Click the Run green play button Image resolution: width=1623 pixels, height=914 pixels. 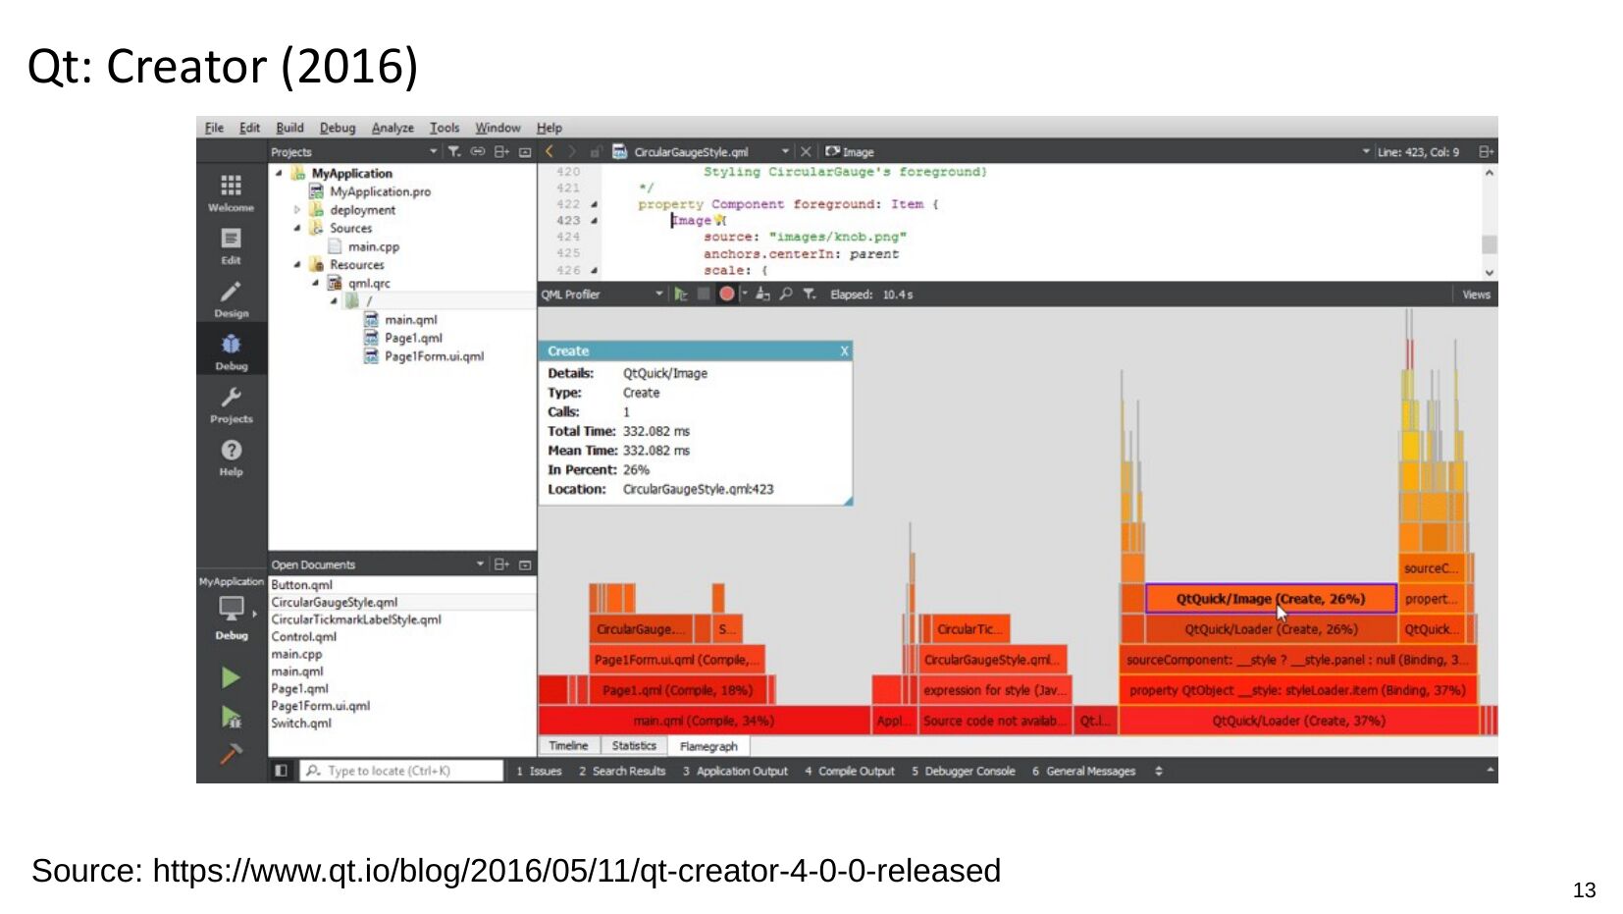coord(231,677)
